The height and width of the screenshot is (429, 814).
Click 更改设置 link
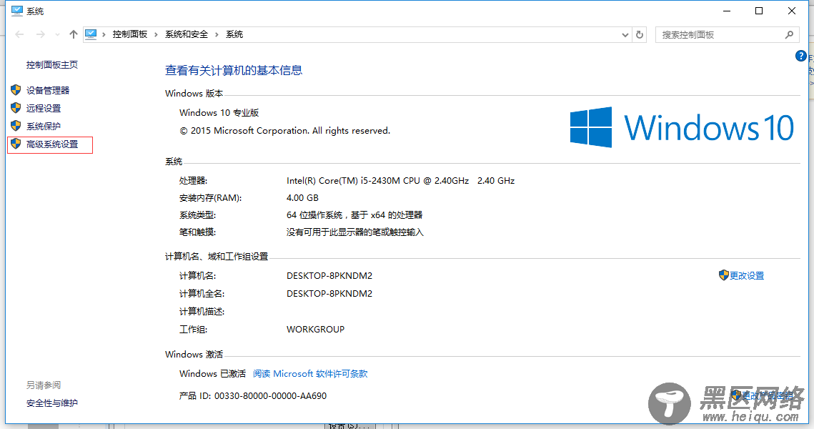point(747,276)
